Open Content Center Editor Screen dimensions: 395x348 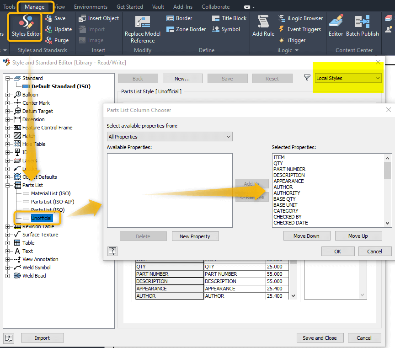(336, 26)
